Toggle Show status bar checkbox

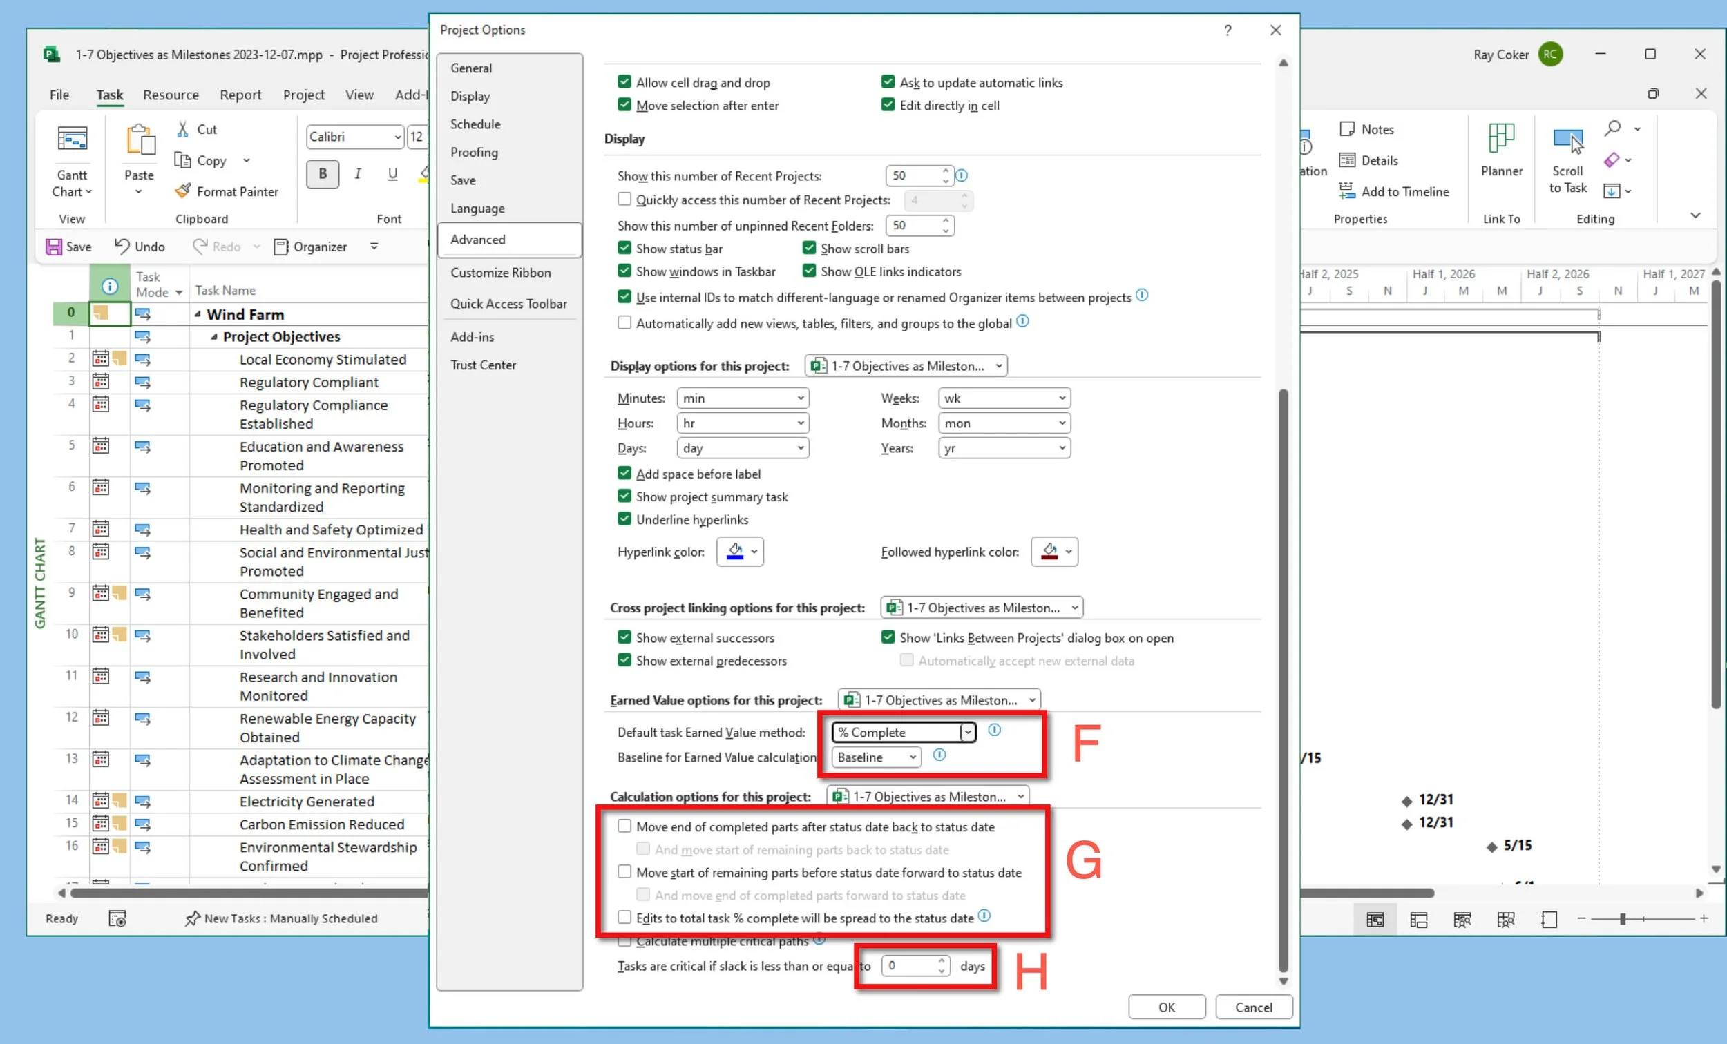point(624,248)
